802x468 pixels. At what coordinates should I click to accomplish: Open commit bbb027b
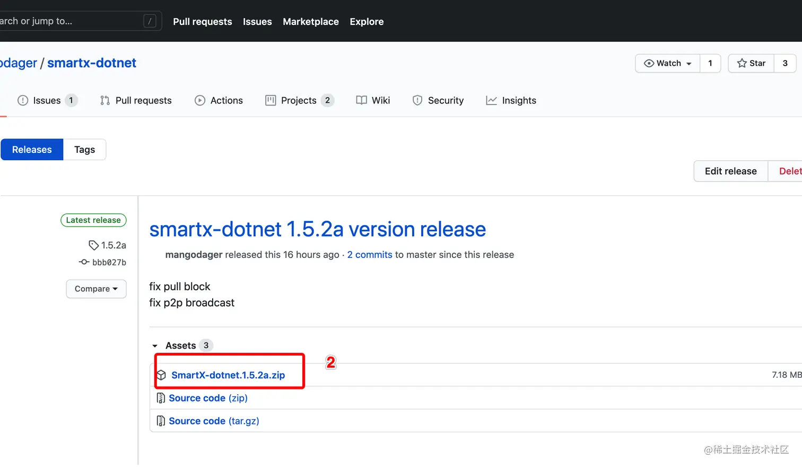[x=109, y=262]
